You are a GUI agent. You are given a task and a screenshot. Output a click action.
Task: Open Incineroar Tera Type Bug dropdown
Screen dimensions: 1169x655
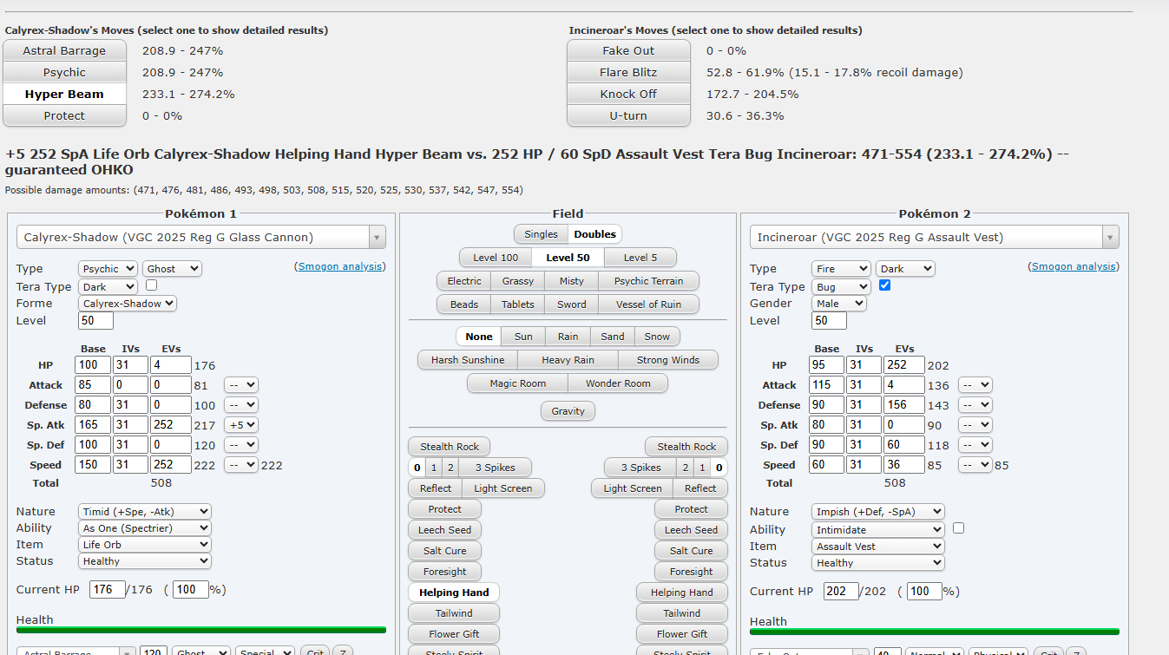841,286
